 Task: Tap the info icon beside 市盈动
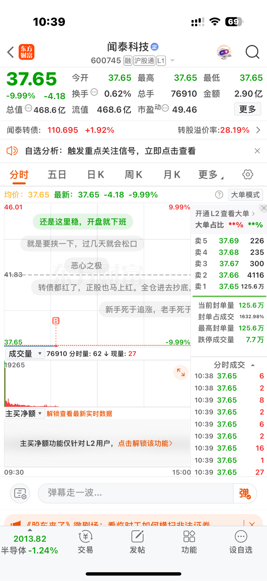(165, 108)
